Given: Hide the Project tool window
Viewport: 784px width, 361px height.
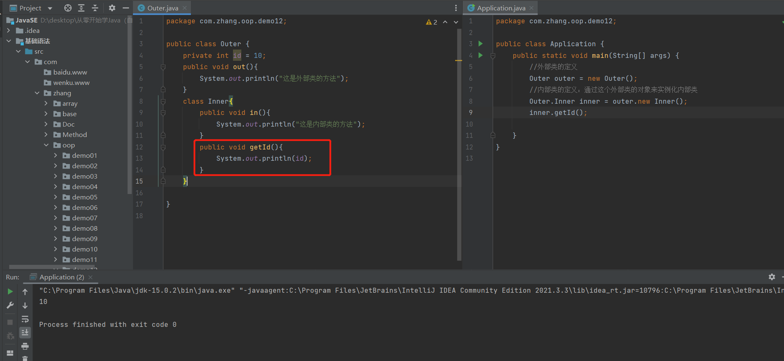Looking at the screenshot, I should [125, 8].
